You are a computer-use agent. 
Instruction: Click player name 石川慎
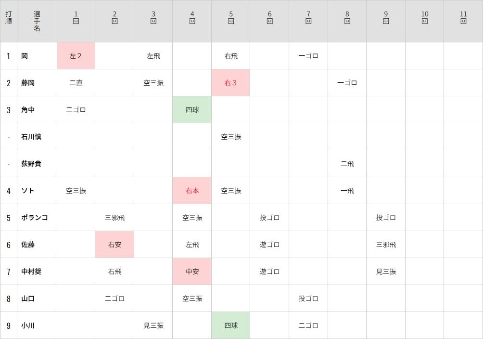pos(31,137)
